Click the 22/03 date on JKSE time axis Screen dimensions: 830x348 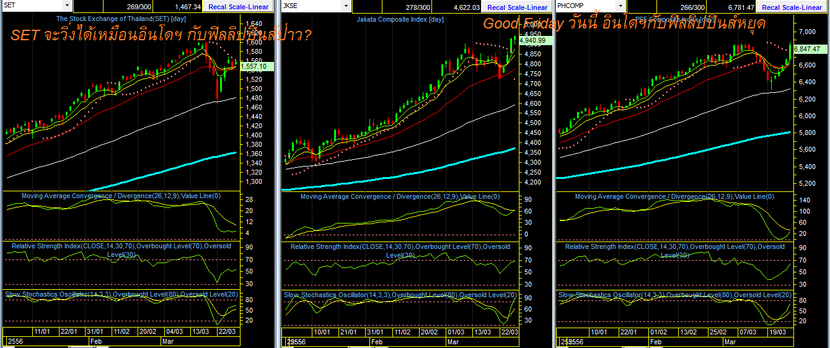pyautogui.click(x=508, y=332)
